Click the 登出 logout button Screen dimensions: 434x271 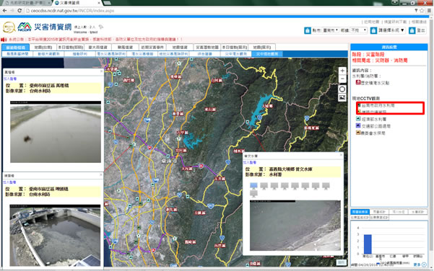pos(421,30)
